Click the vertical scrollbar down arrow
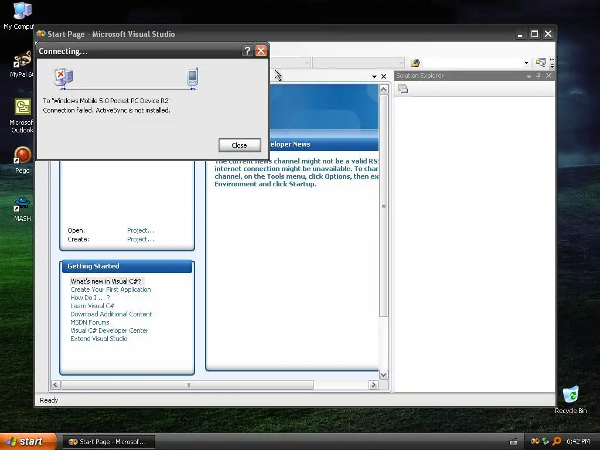The width and height of the screenshot is (600, 450). click(x=384, y=374)
